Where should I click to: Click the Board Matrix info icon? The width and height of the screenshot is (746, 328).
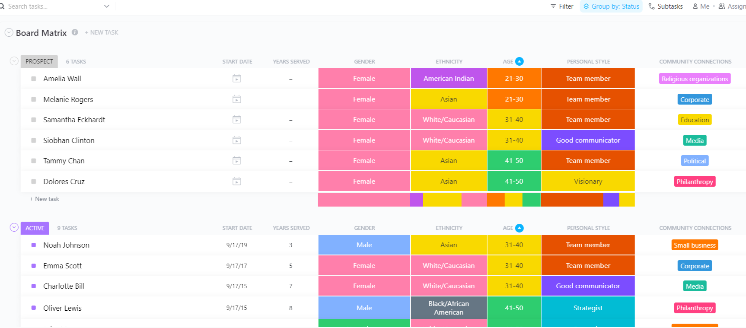(75, 32)
